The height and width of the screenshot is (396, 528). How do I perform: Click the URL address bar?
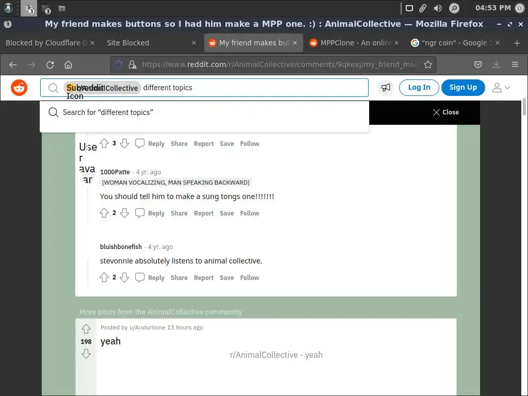tap(279, 64)
